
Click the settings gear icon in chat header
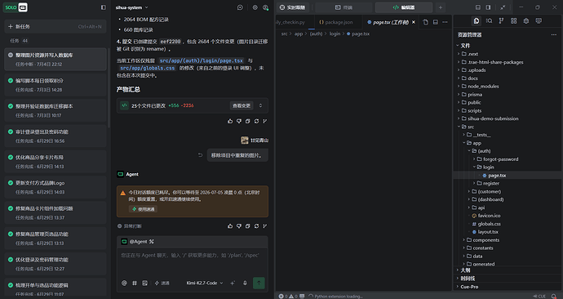tap(255, 7)
